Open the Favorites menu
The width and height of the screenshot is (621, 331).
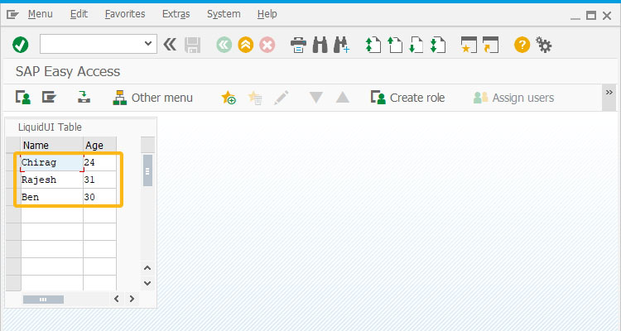coord(125,14)
